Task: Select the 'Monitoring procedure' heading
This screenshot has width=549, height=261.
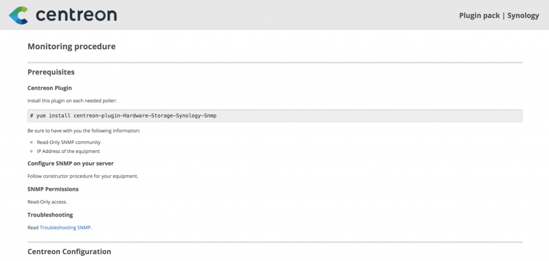Action: click(x=71, y=46)
